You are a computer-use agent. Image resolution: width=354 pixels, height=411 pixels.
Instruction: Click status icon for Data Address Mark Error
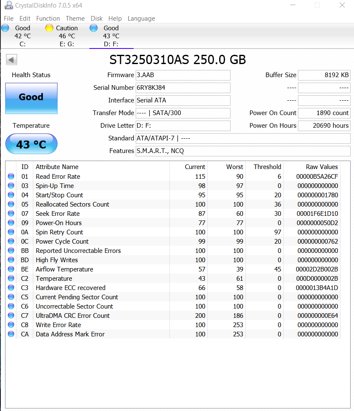(x=11, y=334)
